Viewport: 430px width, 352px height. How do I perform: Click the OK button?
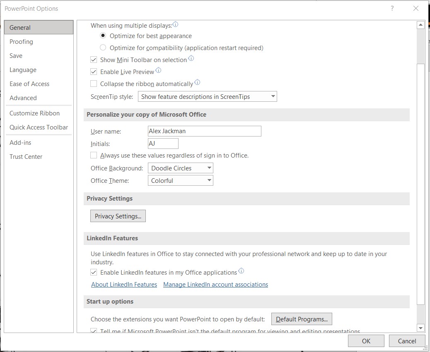(366, 341)
